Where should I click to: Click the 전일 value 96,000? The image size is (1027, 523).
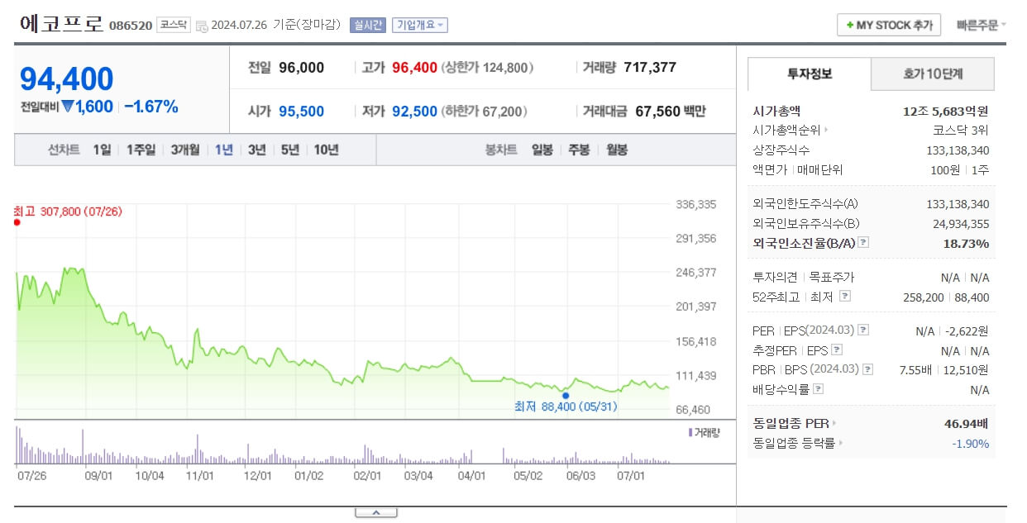(301, 68)
